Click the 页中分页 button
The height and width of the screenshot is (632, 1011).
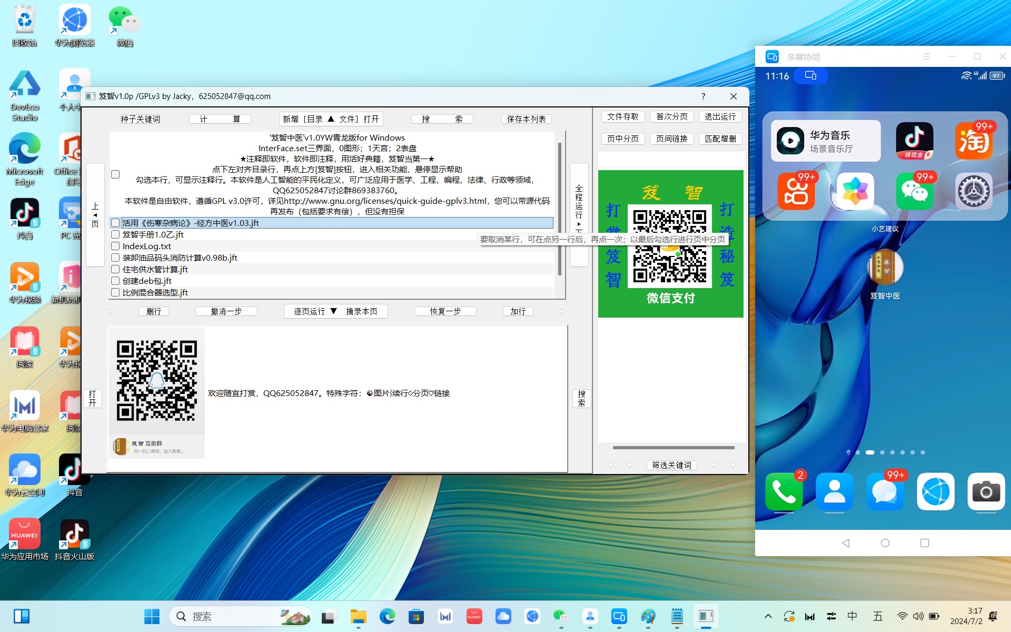point(623,139)
